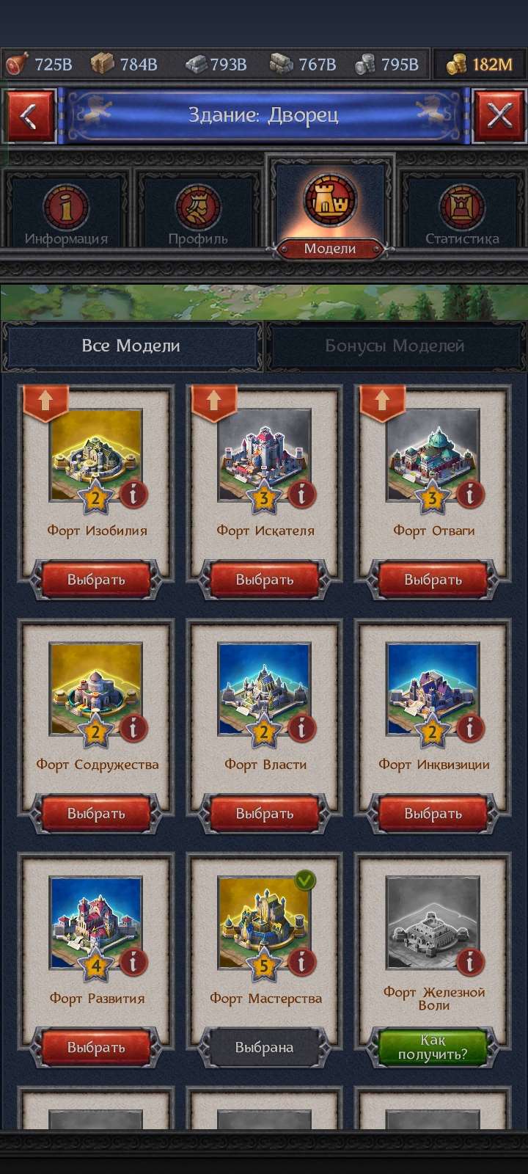Open info icon of Форт Власти

(x=301, y=729)
